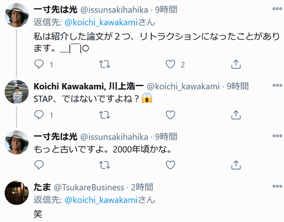
Task: Open Koichi Kawakami's profile picture
Action: click(x=16, y=92)
